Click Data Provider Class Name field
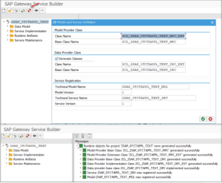The image size is (222, 183). point(153,64)
